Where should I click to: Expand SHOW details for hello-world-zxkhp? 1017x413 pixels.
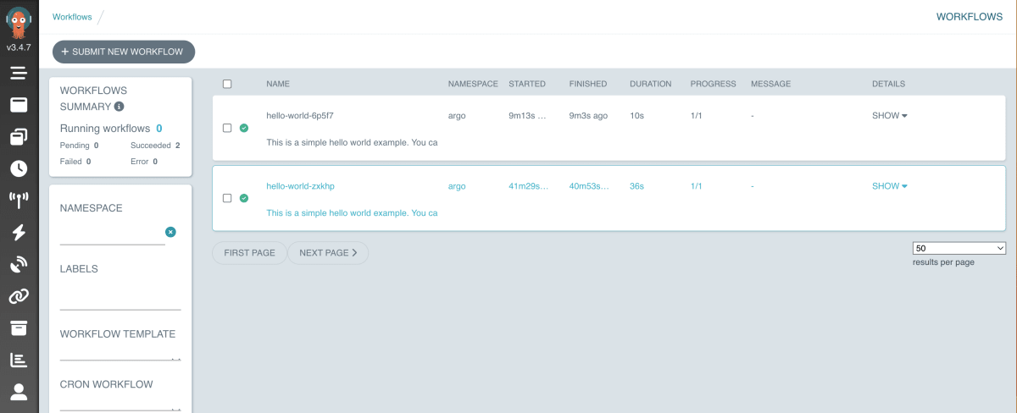(x=890, y=185)
